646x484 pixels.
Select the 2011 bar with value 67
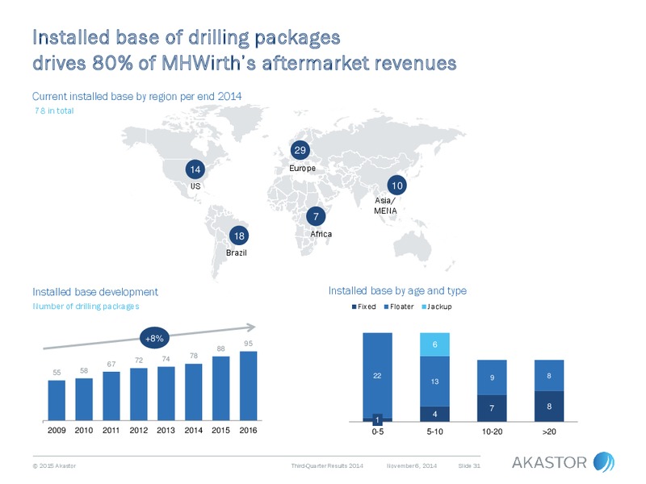click(x=111, y=396)
